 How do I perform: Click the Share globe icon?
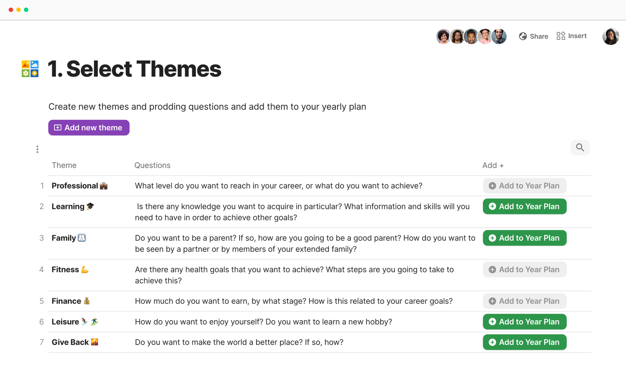coord(523,36)
